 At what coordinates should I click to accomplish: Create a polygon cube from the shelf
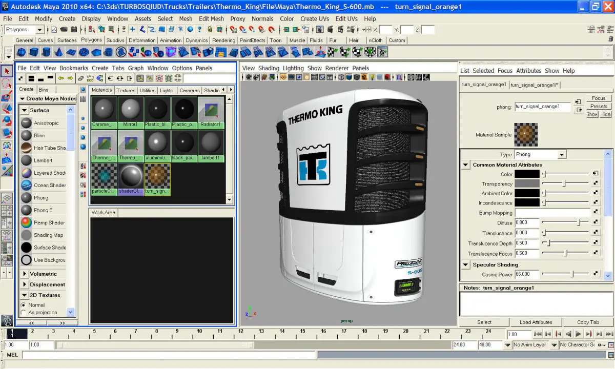point(34,52)
